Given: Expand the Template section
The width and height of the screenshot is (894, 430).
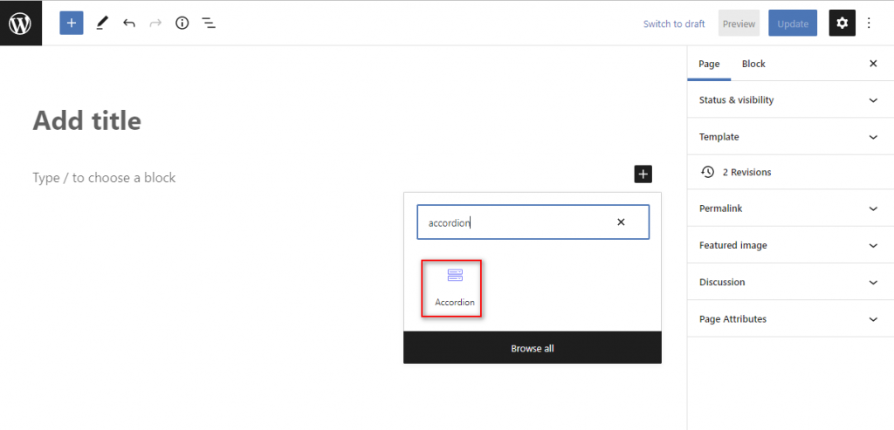Looking at the screenshot, I should click(x=790, y=137).
